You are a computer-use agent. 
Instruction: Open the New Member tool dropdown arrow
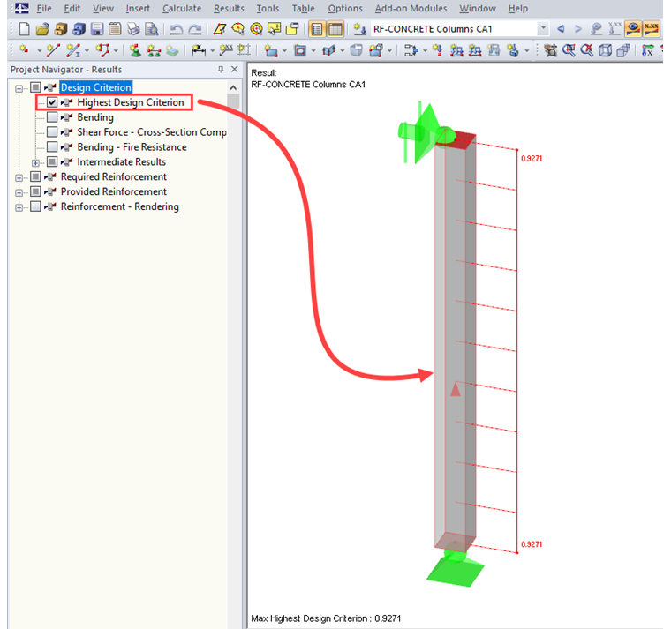87,51
